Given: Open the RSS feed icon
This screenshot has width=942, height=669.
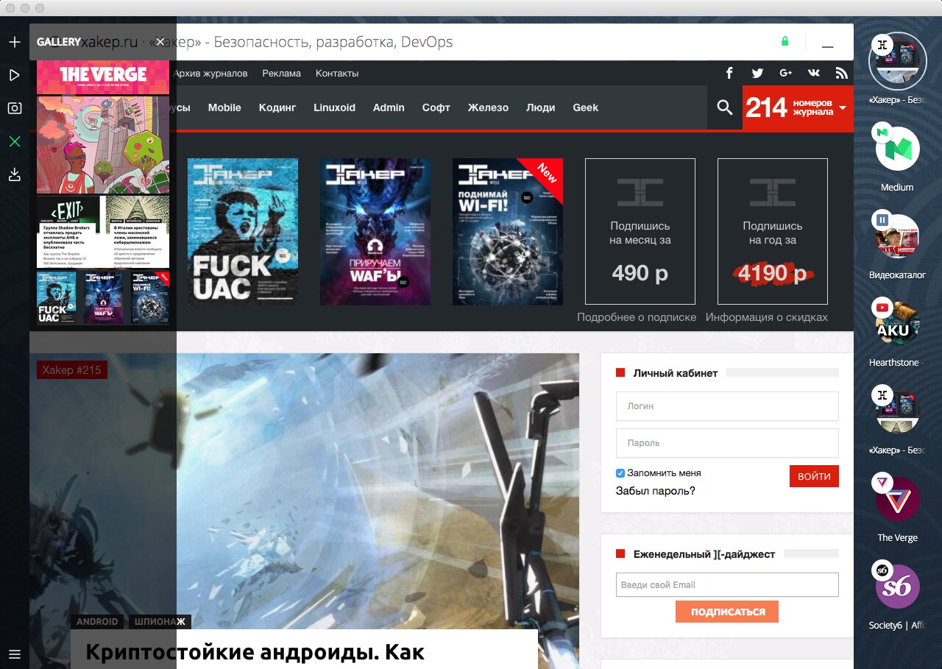Looking at the screenshot, I should coord(841,73).
